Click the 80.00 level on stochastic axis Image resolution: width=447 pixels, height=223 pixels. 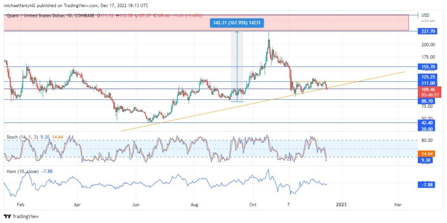pyautogui.click(x=428, y=140)
